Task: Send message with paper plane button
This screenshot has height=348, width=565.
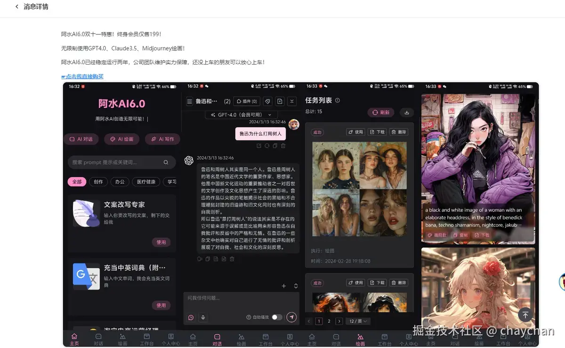Action: click(292, 317)
